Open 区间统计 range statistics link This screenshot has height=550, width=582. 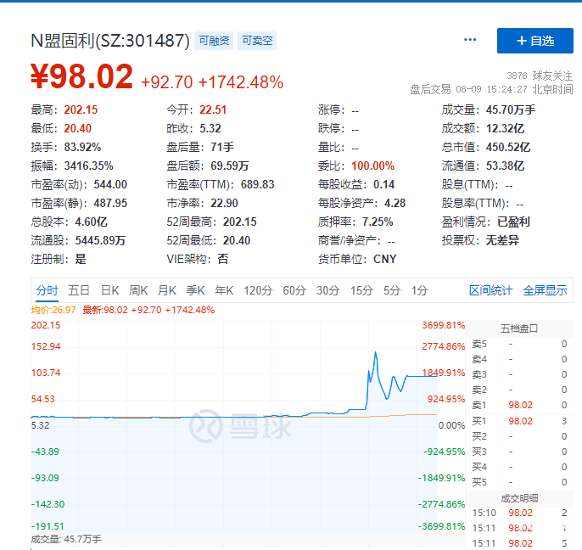491,290
